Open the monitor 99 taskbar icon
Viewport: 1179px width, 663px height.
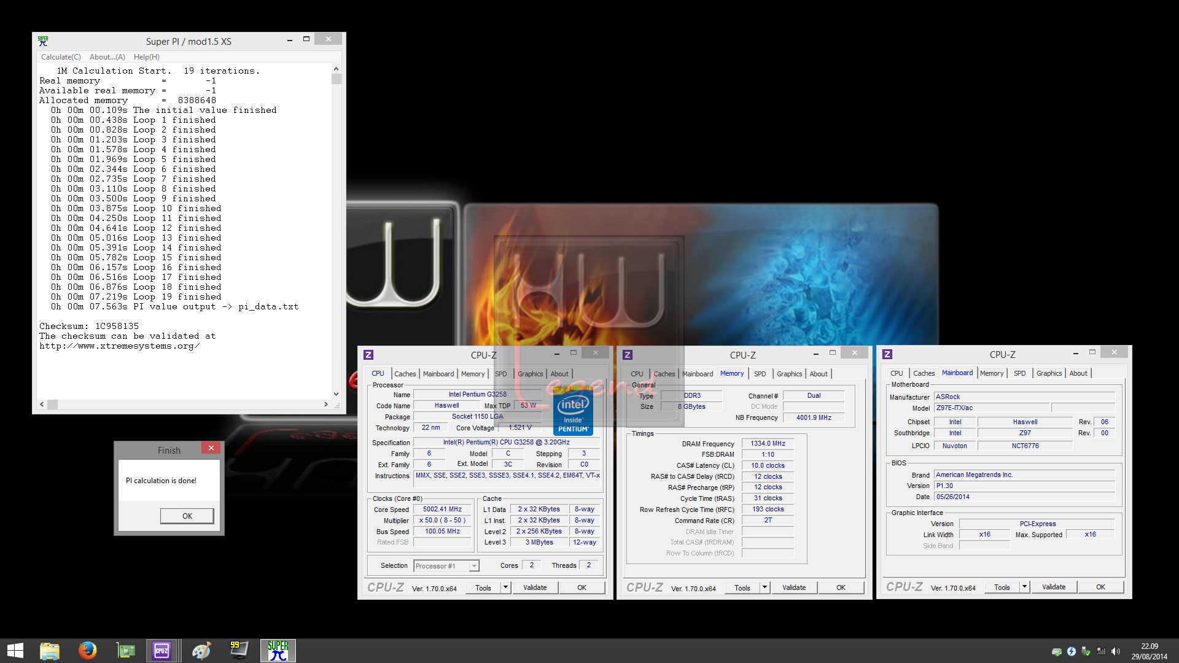pos(239,651)
